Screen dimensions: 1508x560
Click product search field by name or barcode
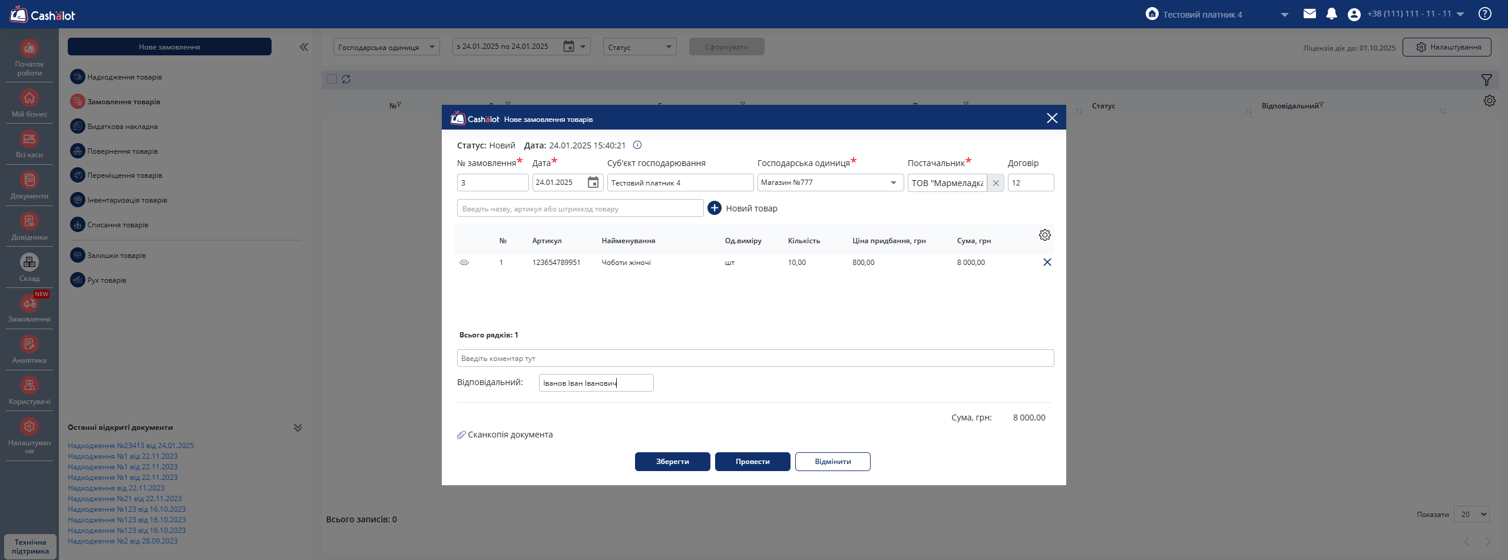pos(580,208)
